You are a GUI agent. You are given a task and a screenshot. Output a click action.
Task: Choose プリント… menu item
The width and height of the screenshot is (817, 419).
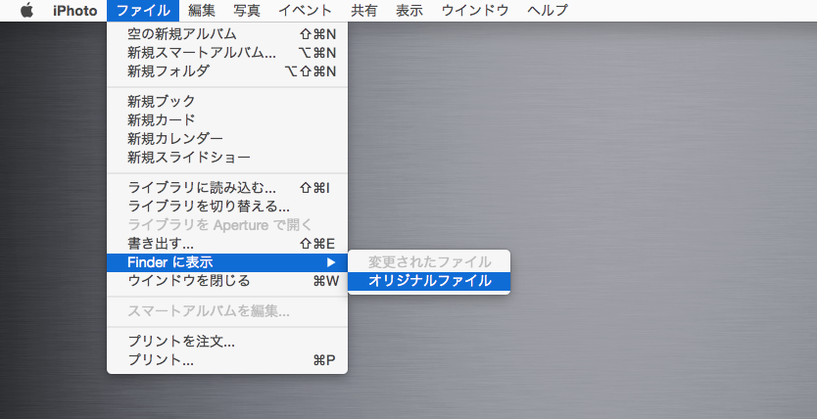227,359
